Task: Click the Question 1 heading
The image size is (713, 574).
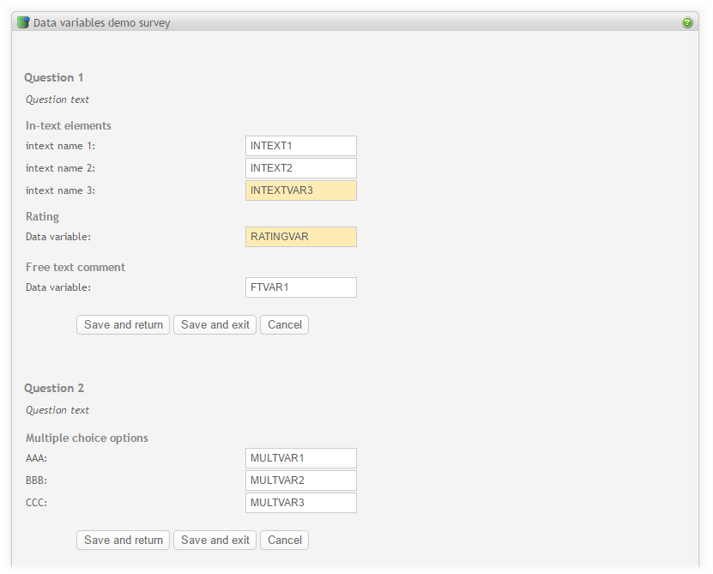Action: [x=54, y=78]
